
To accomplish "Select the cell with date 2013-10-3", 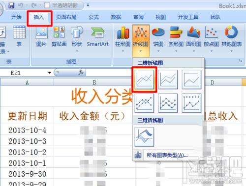I will pos(27,141).
